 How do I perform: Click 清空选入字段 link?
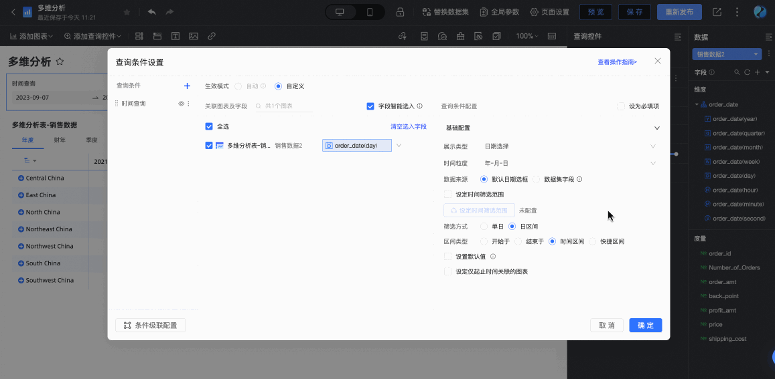tap(408, 126)
